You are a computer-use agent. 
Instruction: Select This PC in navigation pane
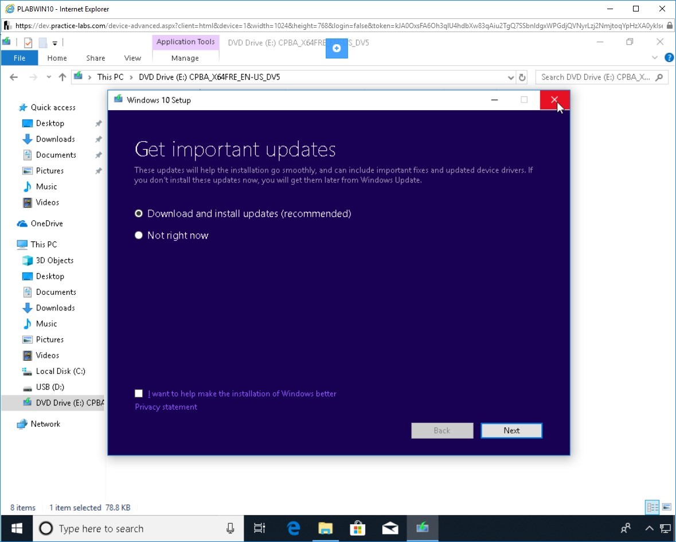tap(44, 244)
